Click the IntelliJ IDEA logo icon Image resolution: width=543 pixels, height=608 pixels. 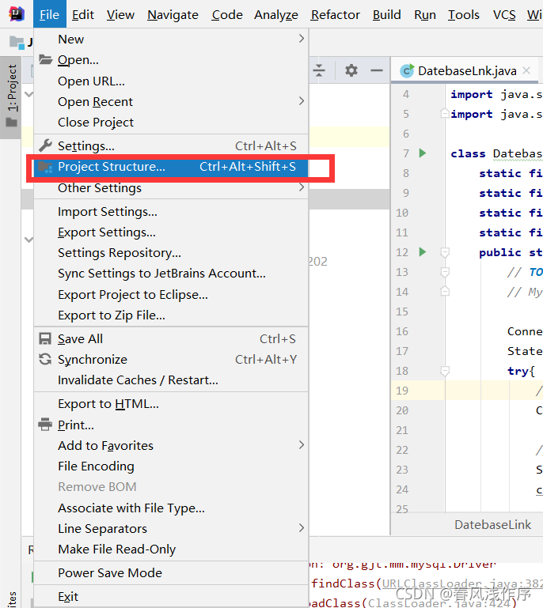pos(17,14)
